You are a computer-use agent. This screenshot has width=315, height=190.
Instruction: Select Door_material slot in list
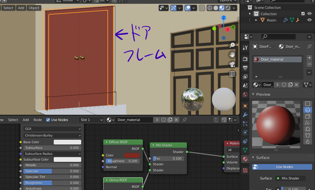coord(278,59)
